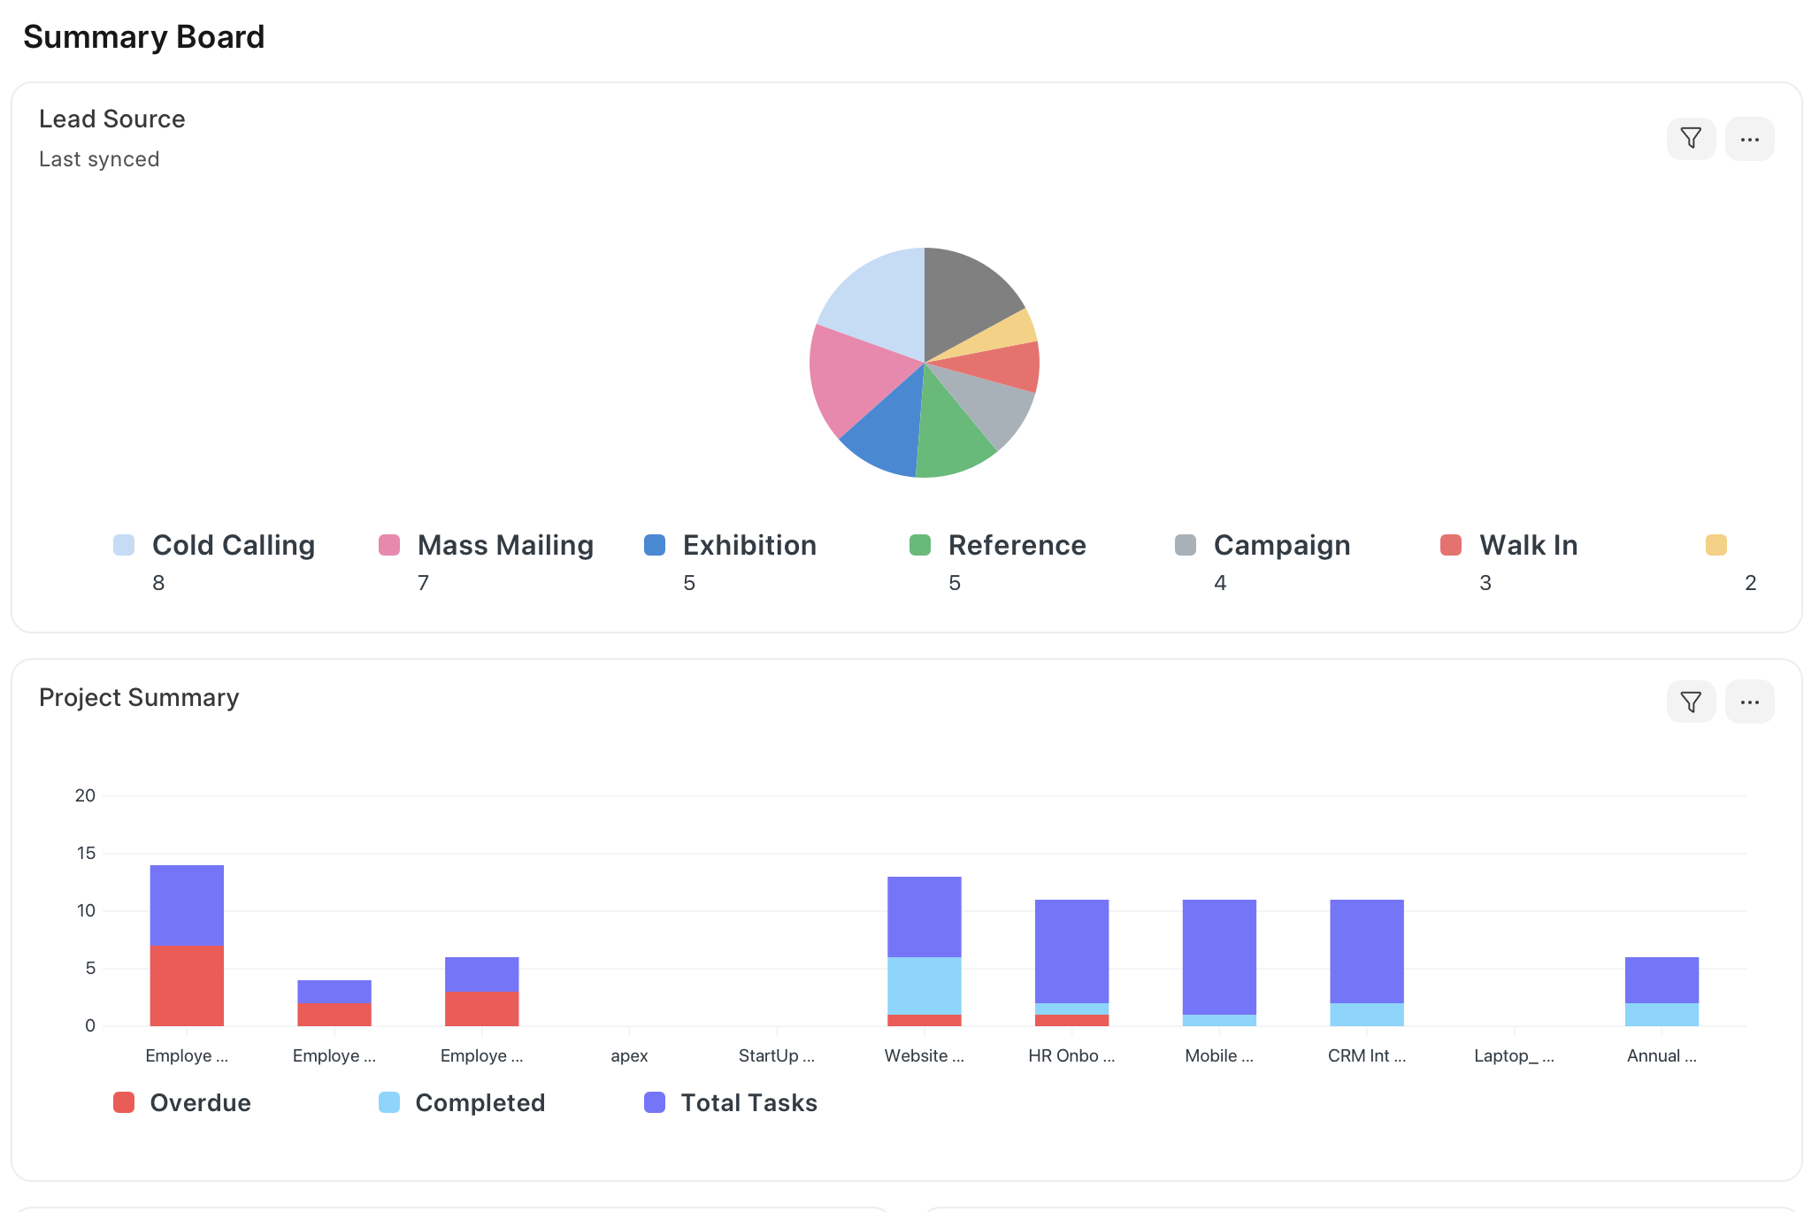The image size is (1819, 1212).
Task: Open the filter icon on Lead Source widget
Action: 1691,138
